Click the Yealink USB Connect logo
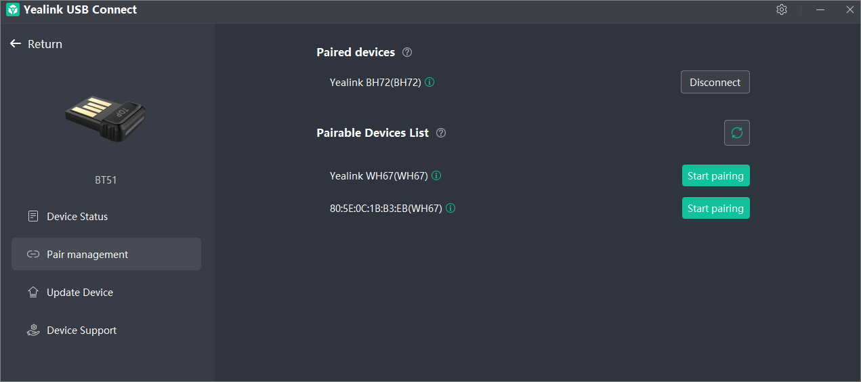Image resolution: width=861 pixels, height=382 pixels. coord(12,9)
